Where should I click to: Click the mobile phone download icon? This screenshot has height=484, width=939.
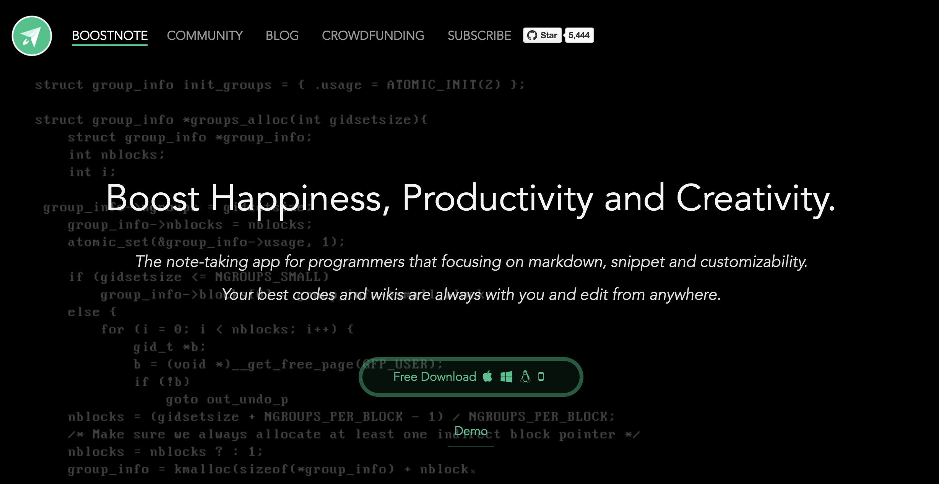541,377
